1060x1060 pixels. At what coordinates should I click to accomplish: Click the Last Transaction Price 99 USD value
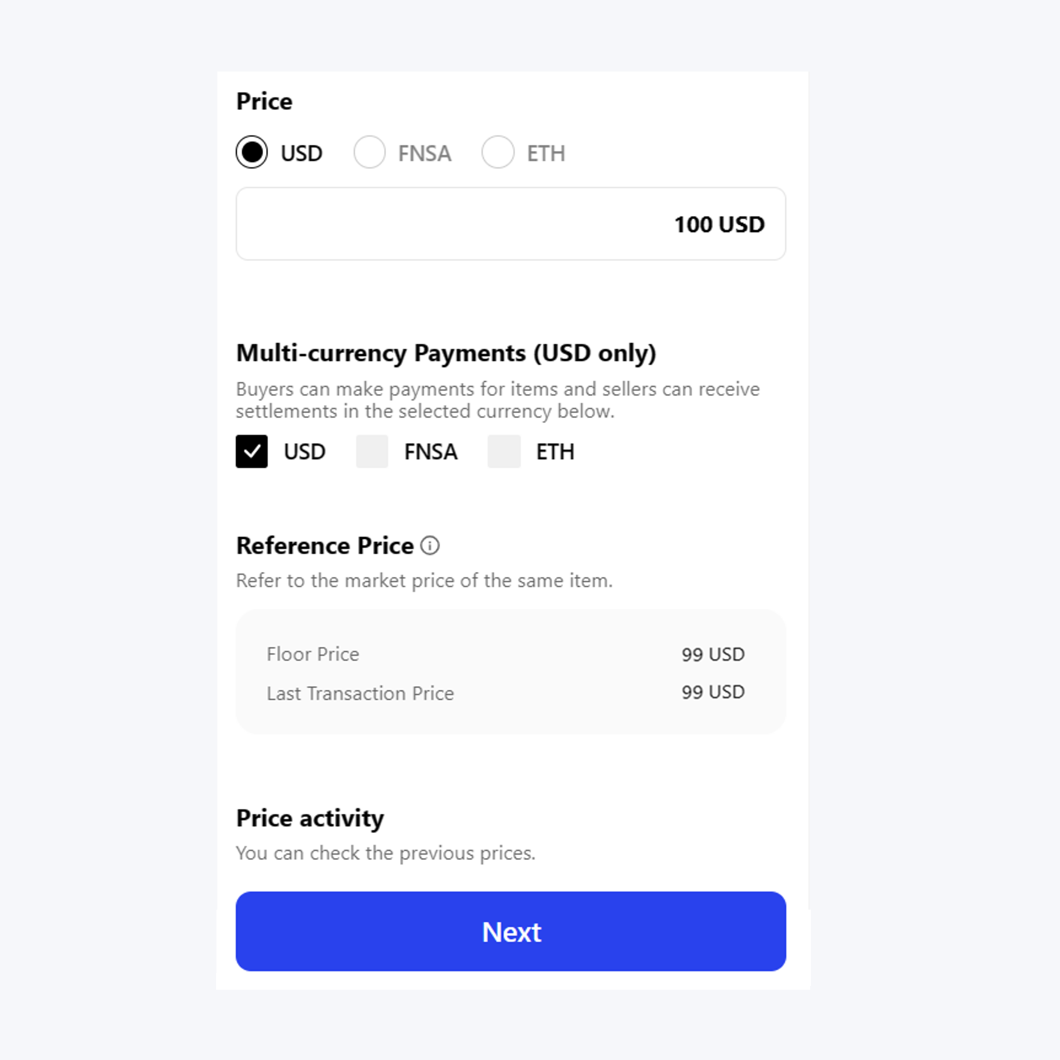click(x=712, y=692)
